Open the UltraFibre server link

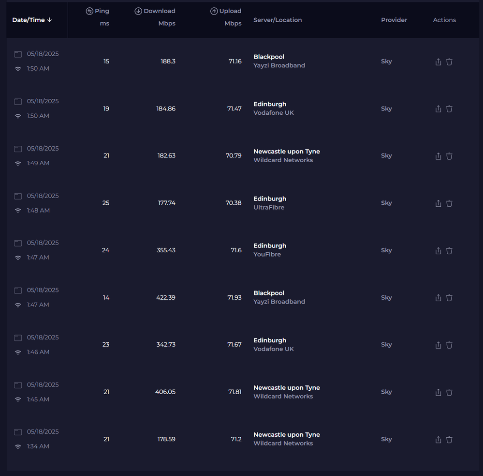269,207
